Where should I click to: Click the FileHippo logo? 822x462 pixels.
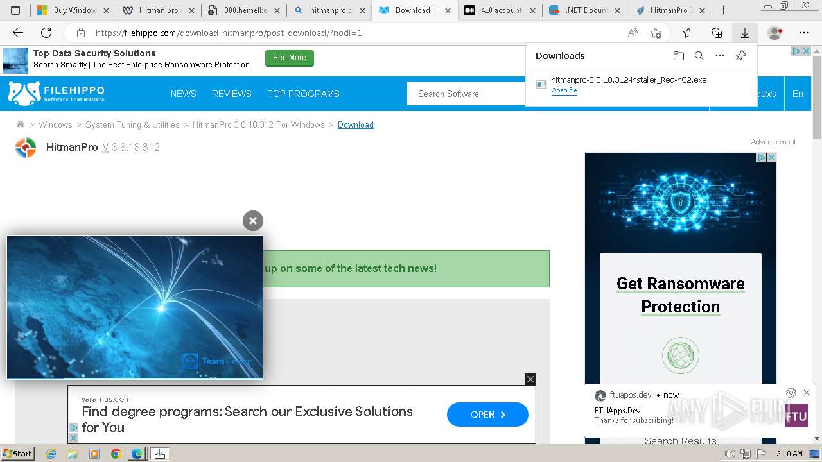pyautogui.click(x=56, y=93)
